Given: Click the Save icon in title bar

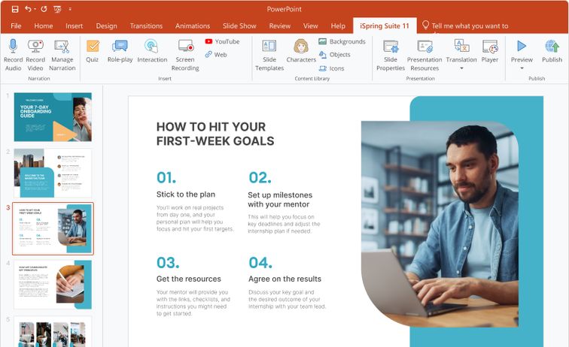Looking at the screenshot, I should click(14, 9).
